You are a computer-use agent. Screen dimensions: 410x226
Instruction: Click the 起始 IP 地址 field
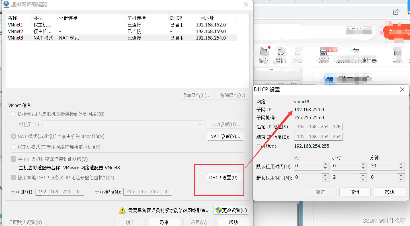pos(318,126)
